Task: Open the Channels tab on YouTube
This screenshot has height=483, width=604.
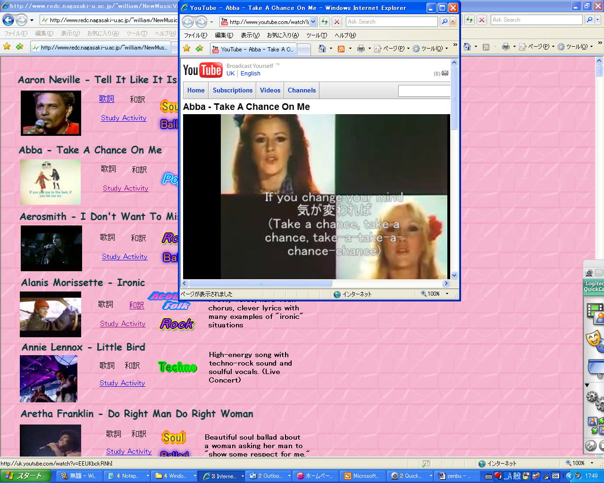Action: tap(302, 90)
